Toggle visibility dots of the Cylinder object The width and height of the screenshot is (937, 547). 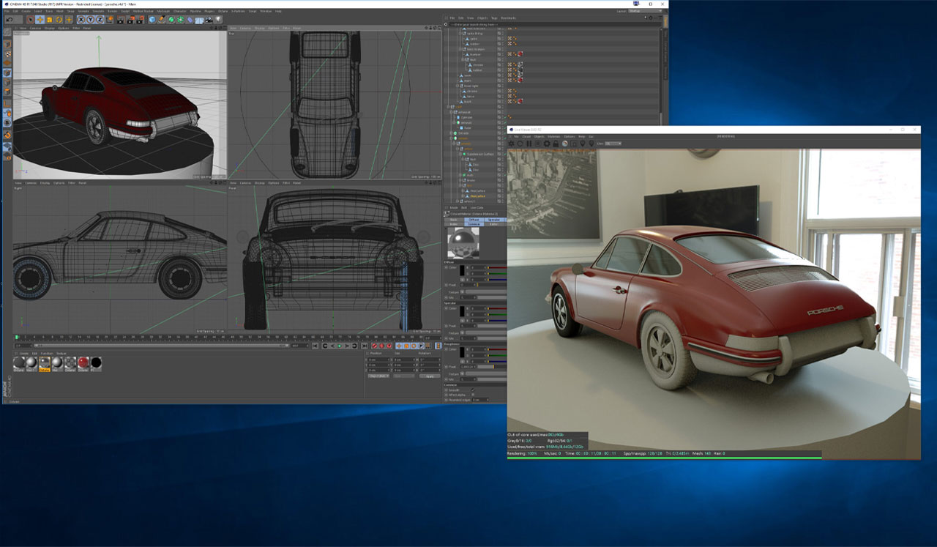[502, 117]
